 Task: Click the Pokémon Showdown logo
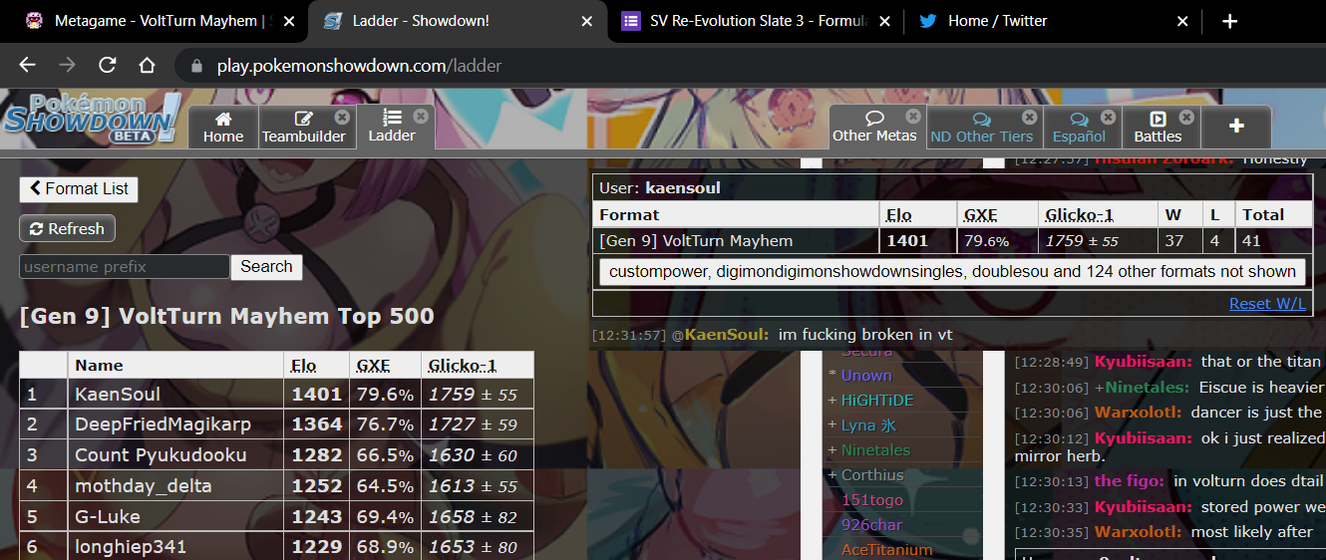pyautogui.click(x=92, y=119)
